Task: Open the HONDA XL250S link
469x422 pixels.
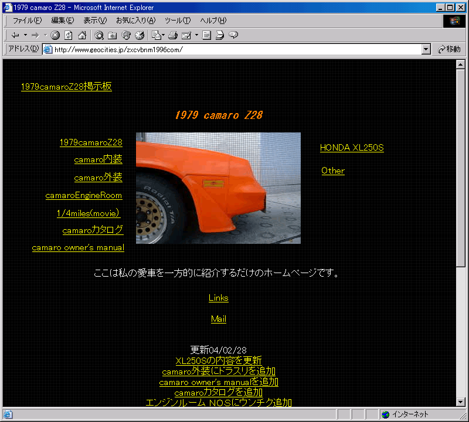Action: pyautogui.click(x=352, y=148)
